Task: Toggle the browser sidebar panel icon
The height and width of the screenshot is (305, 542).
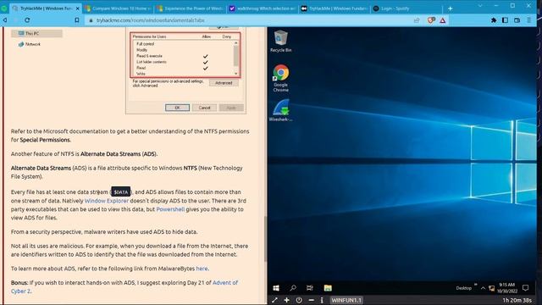Action: click(x=505, y=20)
